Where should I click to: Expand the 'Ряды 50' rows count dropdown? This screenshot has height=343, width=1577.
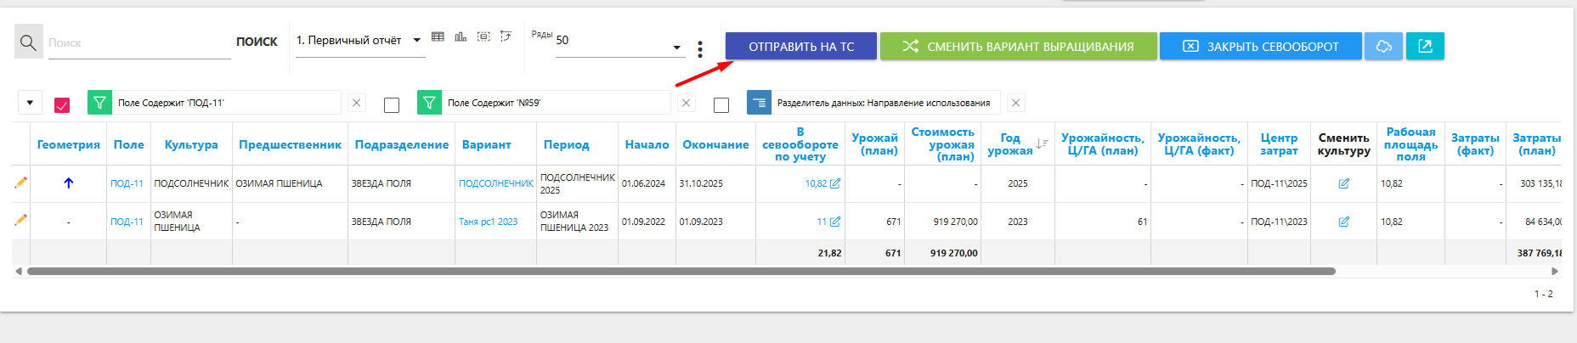tap(676, 48)
